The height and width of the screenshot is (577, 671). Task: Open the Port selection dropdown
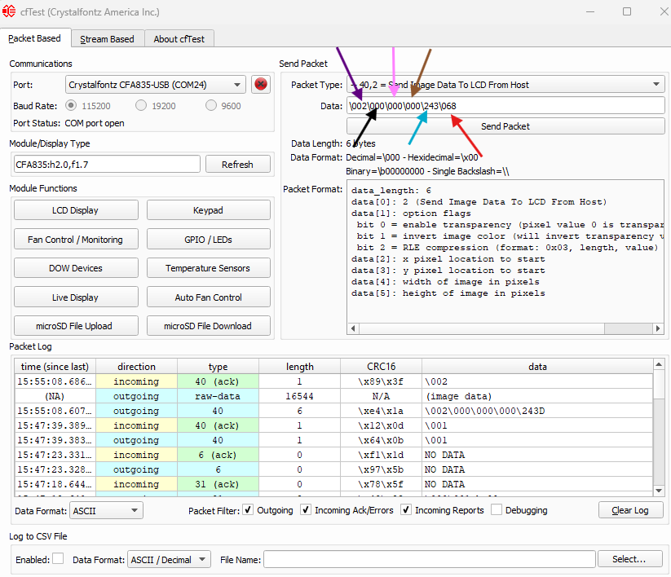[x=155, y=85]
